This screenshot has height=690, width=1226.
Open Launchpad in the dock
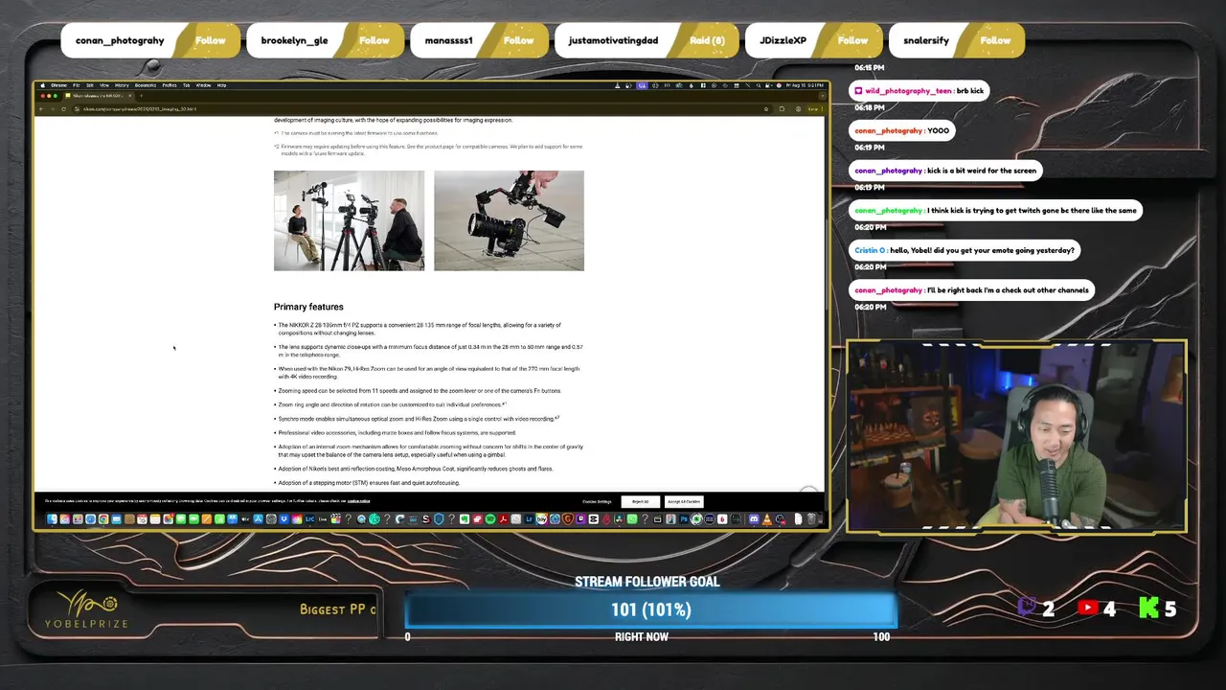(78, 519)
